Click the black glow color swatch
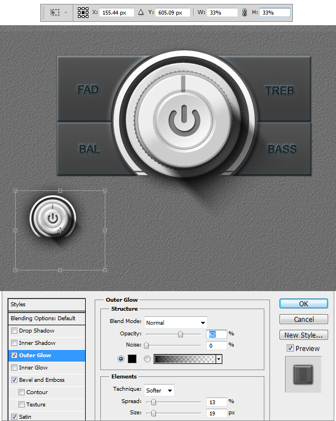 pos(132,359)
